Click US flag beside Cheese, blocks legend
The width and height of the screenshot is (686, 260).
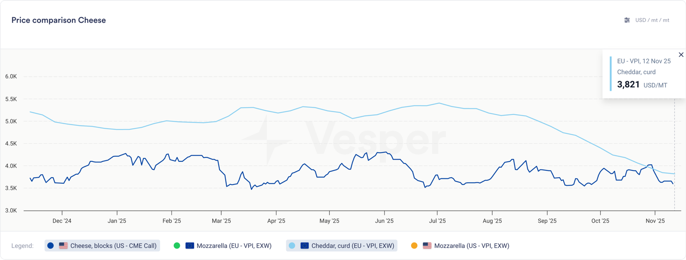click(63, 246)
